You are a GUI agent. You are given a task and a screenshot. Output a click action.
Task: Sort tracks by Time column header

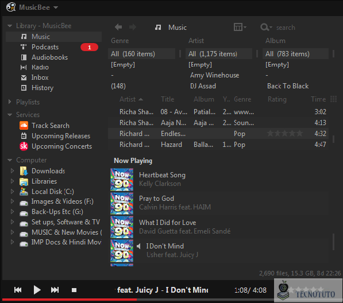coord(318,99)
